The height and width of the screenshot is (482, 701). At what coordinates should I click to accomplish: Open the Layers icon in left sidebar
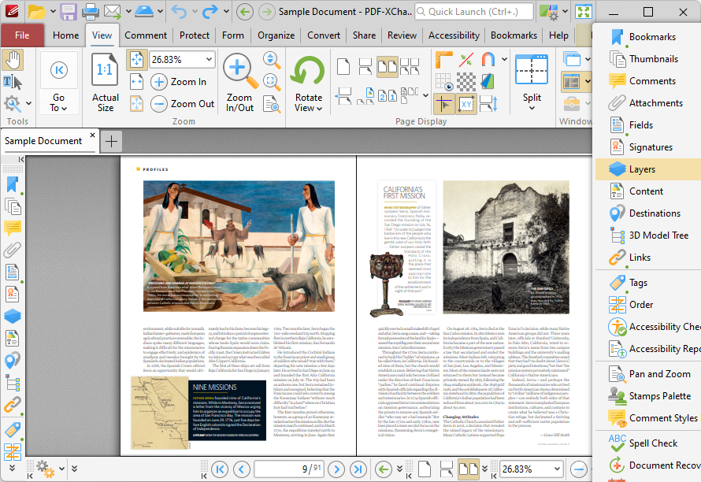(x=13, y=316)
